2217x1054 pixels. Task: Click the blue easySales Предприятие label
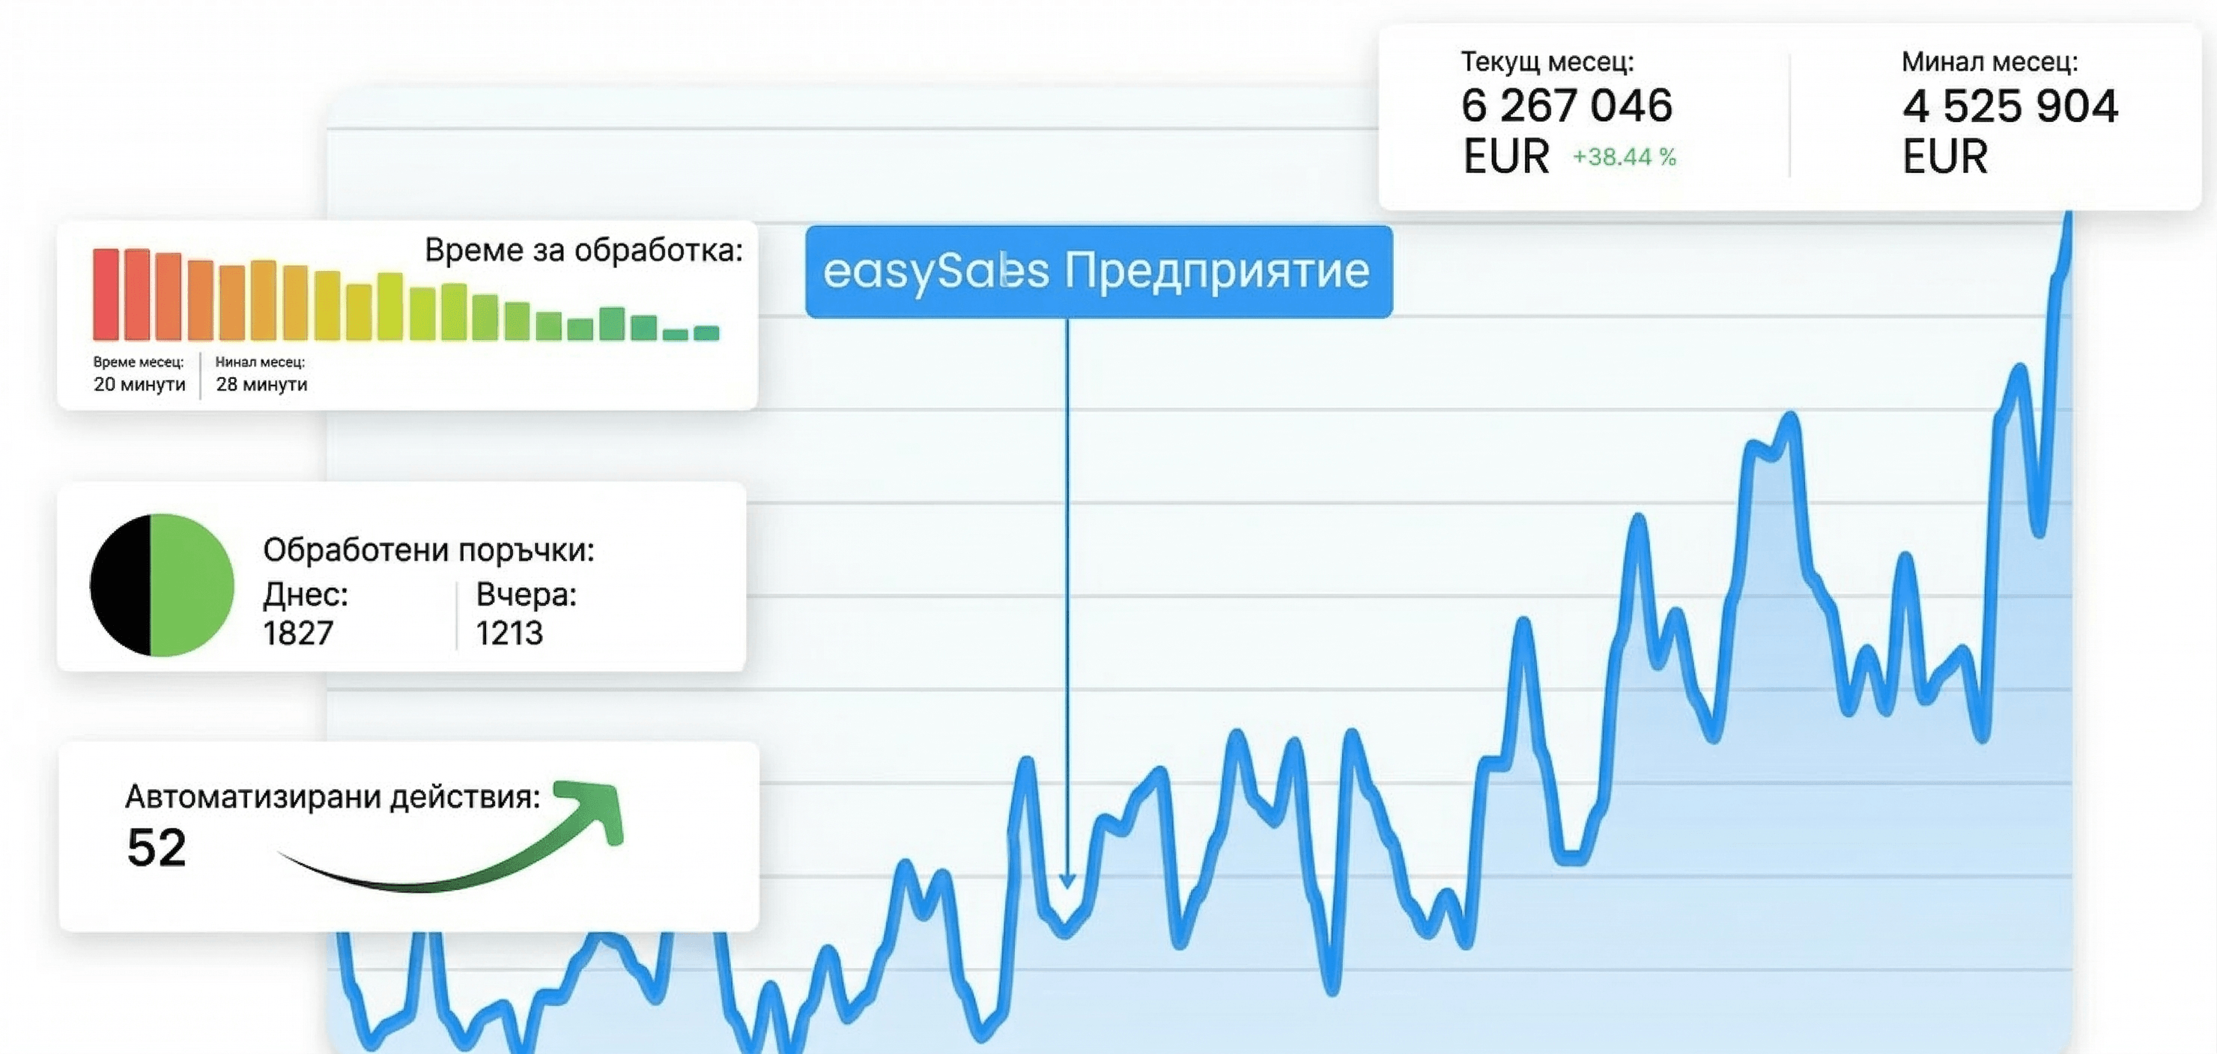1098,272
